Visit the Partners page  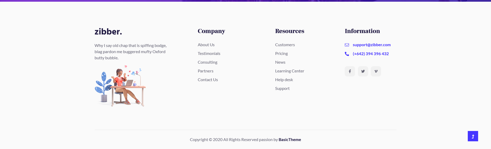(205, 71)
